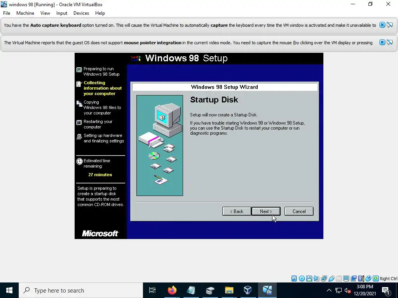
Task: Open VirtualBox Manager from the taskbar
Action: (248, 290)
